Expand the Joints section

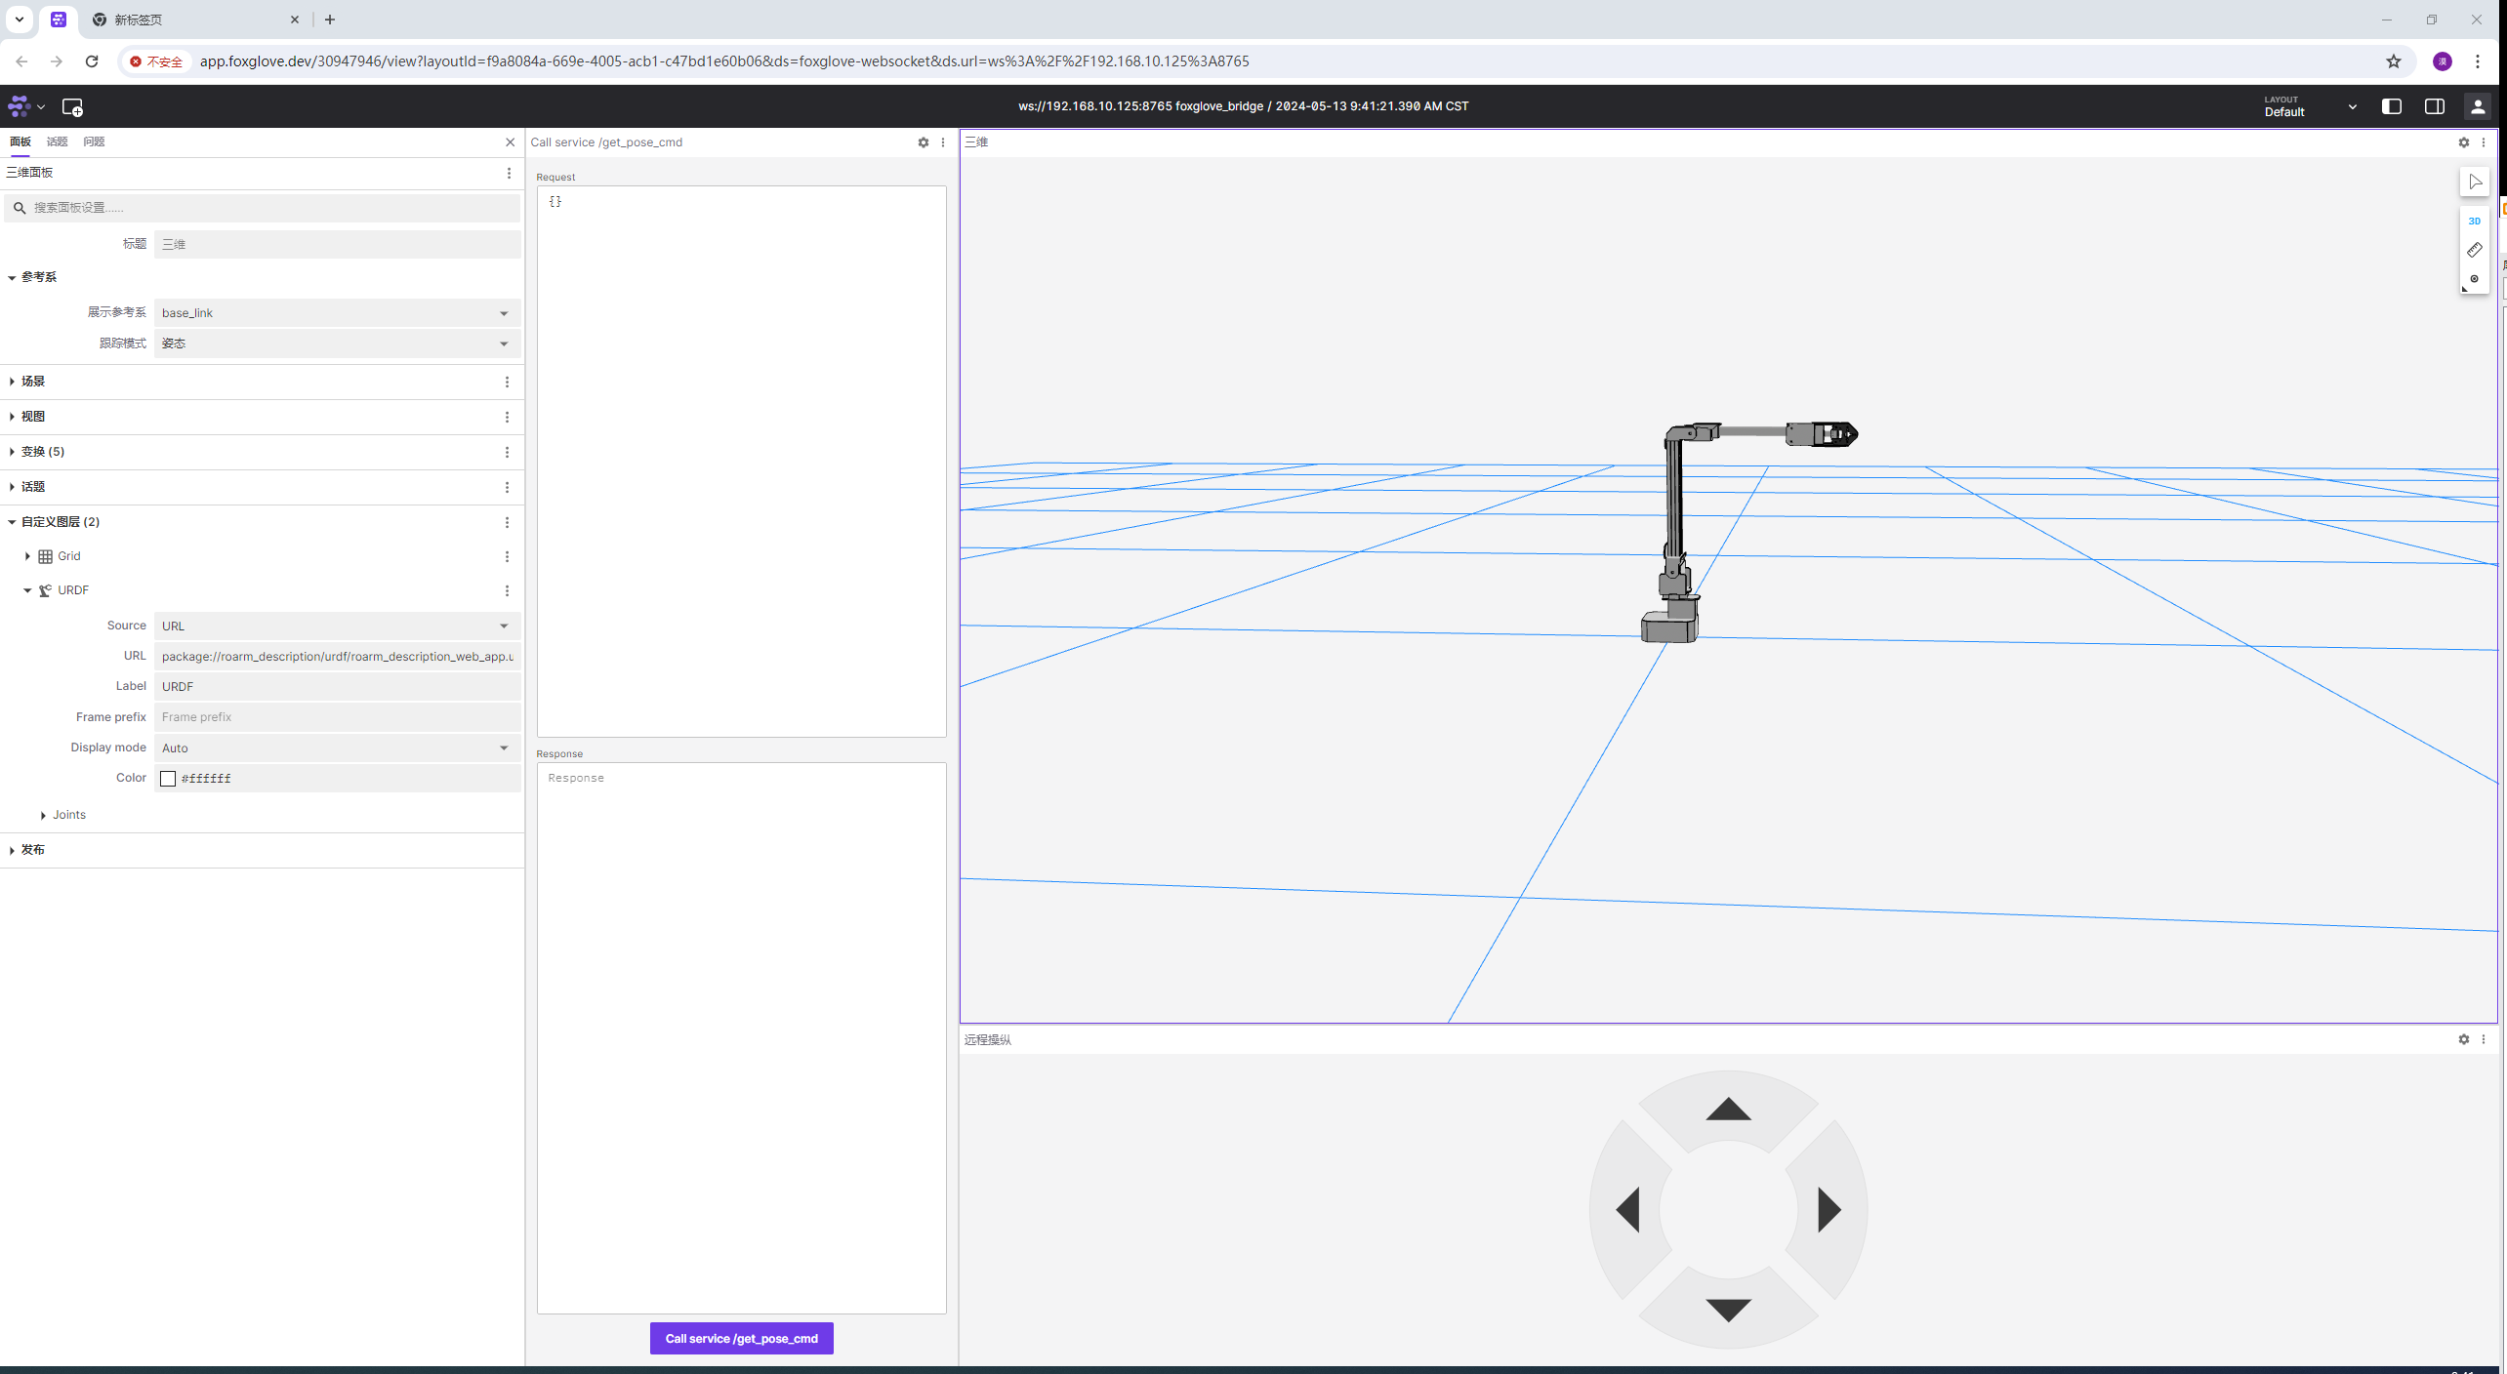(44, 815)
